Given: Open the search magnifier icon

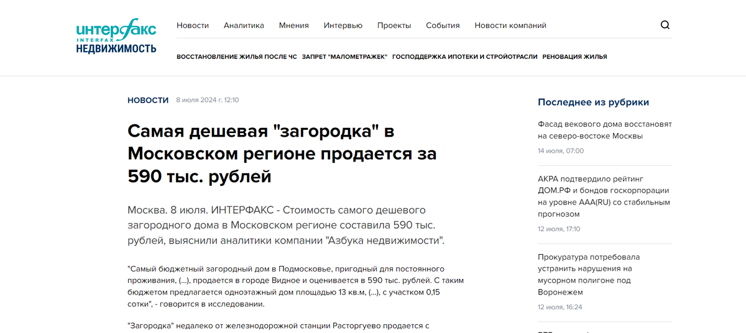Looking at the screenshot, I should pyautogui.click(x=665, y=25).
